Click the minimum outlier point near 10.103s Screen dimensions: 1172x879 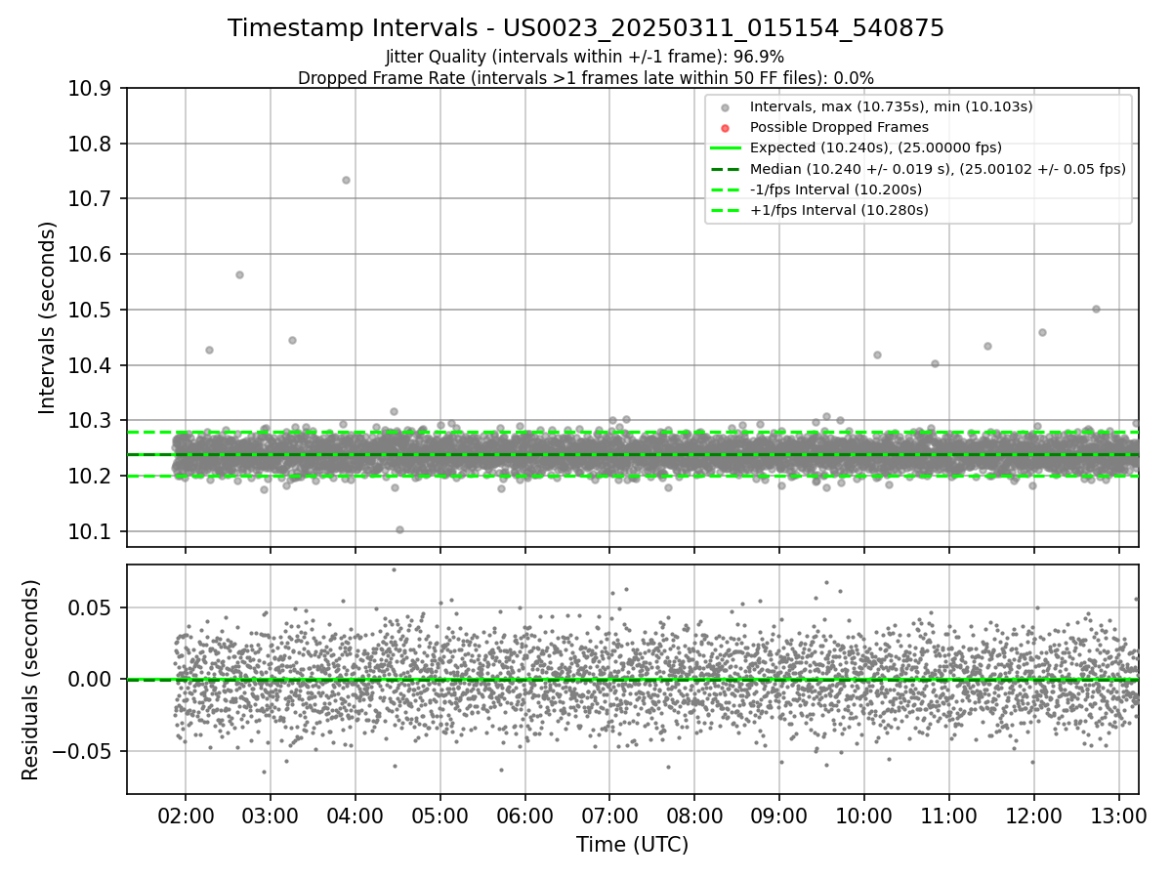tap(399, 529)
